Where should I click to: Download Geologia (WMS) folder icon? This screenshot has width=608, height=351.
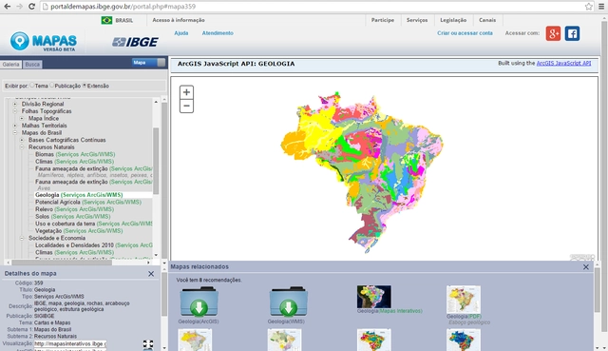(289, 302)
